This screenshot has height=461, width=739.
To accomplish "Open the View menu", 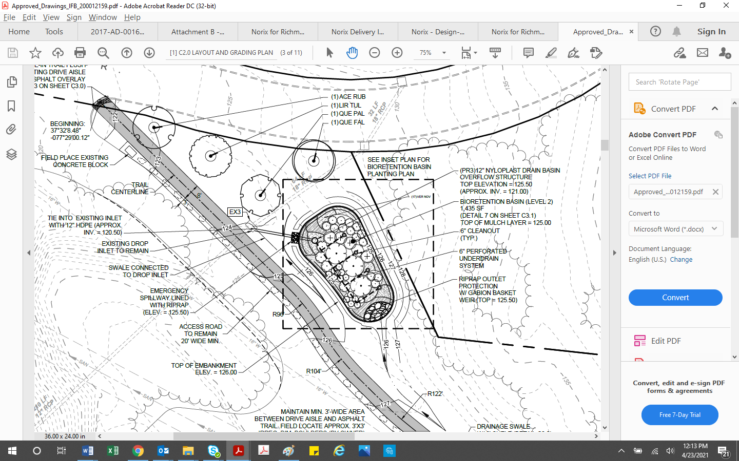I will [x=51, y=17].
